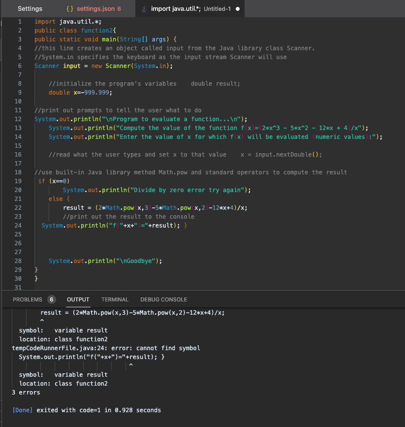Click the {} JSON icon on the settings.json tab
The width and height of the screenshot is (405, 427).
coord(69,8)
